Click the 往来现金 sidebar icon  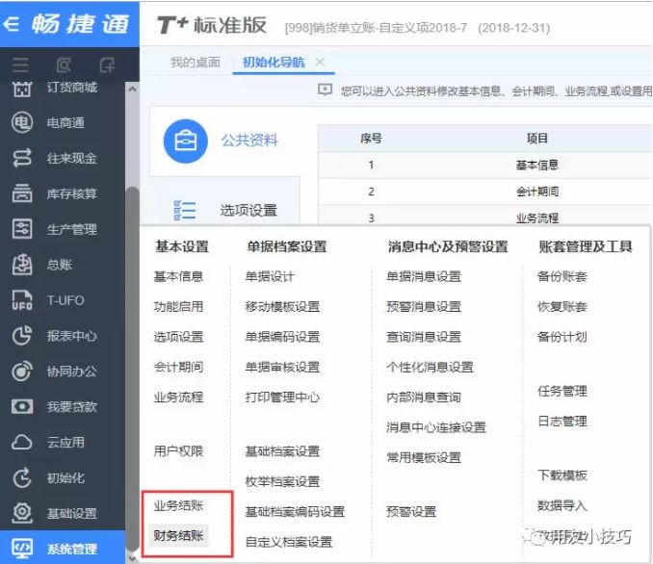click(22, 159)
